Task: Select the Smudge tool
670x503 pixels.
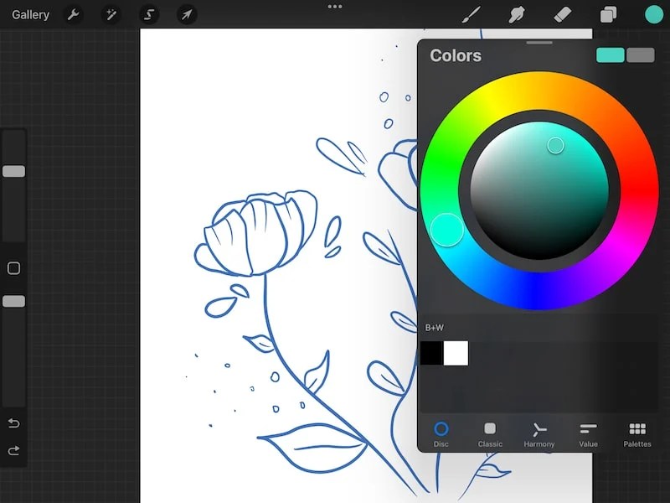Action: [x=517, y=14]
